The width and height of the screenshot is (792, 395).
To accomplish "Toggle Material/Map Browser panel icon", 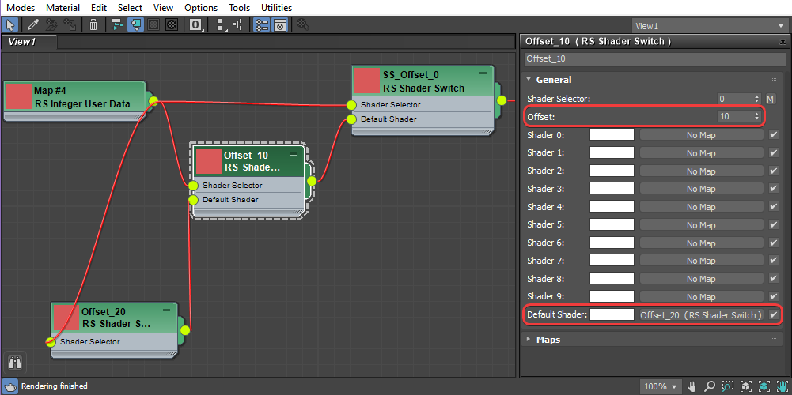I will [x=262, y=24].
